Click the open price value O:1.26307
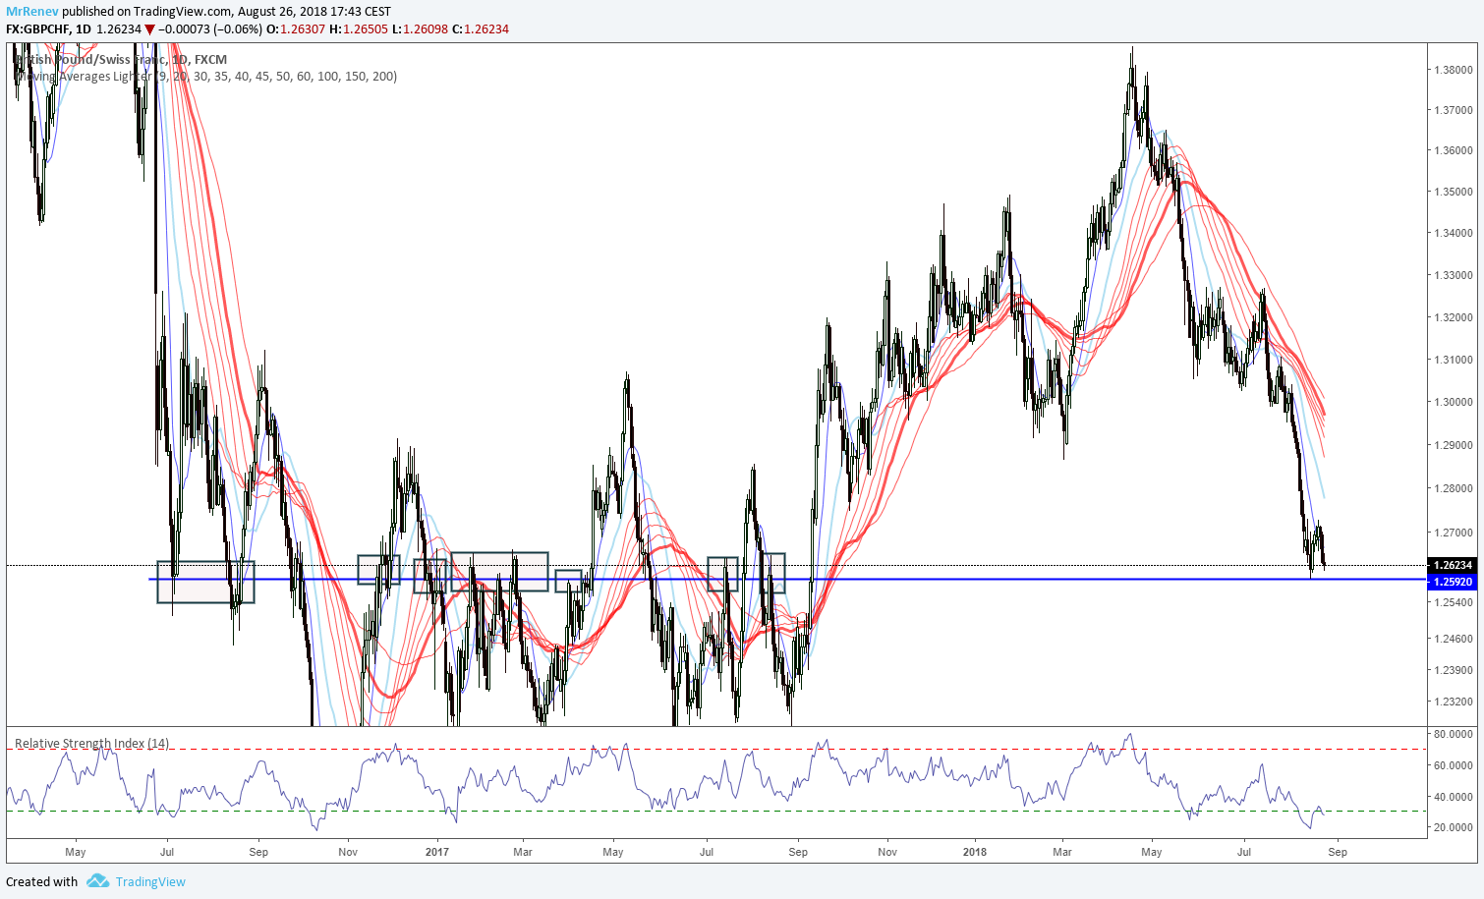 pyautogui.click(x=295, y=28)
